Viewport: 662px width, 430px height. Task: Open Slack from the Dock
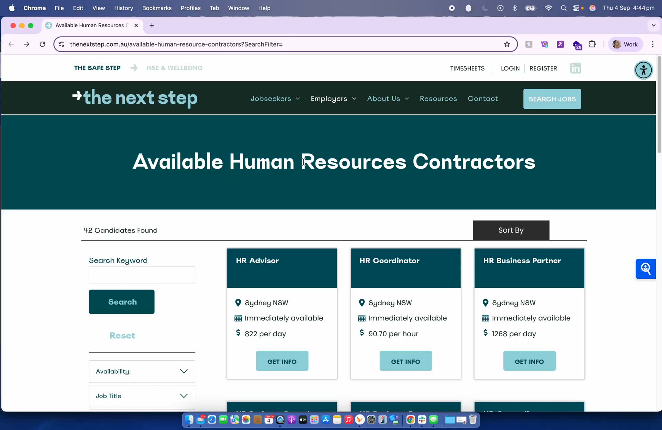click(422, 420)
